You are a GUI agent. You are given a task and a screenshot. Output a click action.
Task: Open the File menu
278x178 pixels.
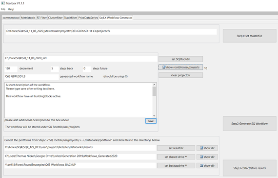[3, 9]
